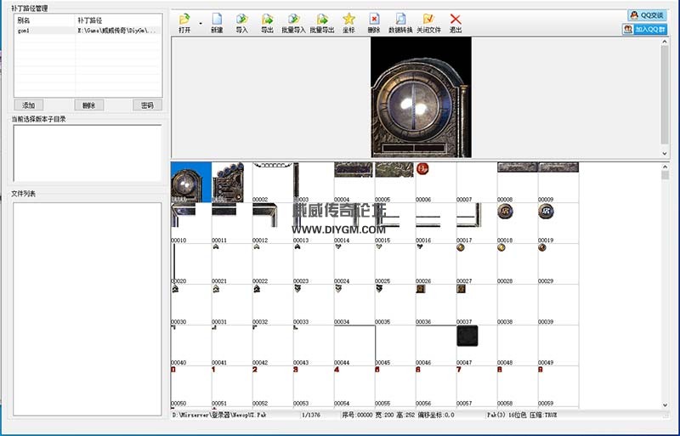Select thumbnail 00053 showing digit 3

click(313, 386)
